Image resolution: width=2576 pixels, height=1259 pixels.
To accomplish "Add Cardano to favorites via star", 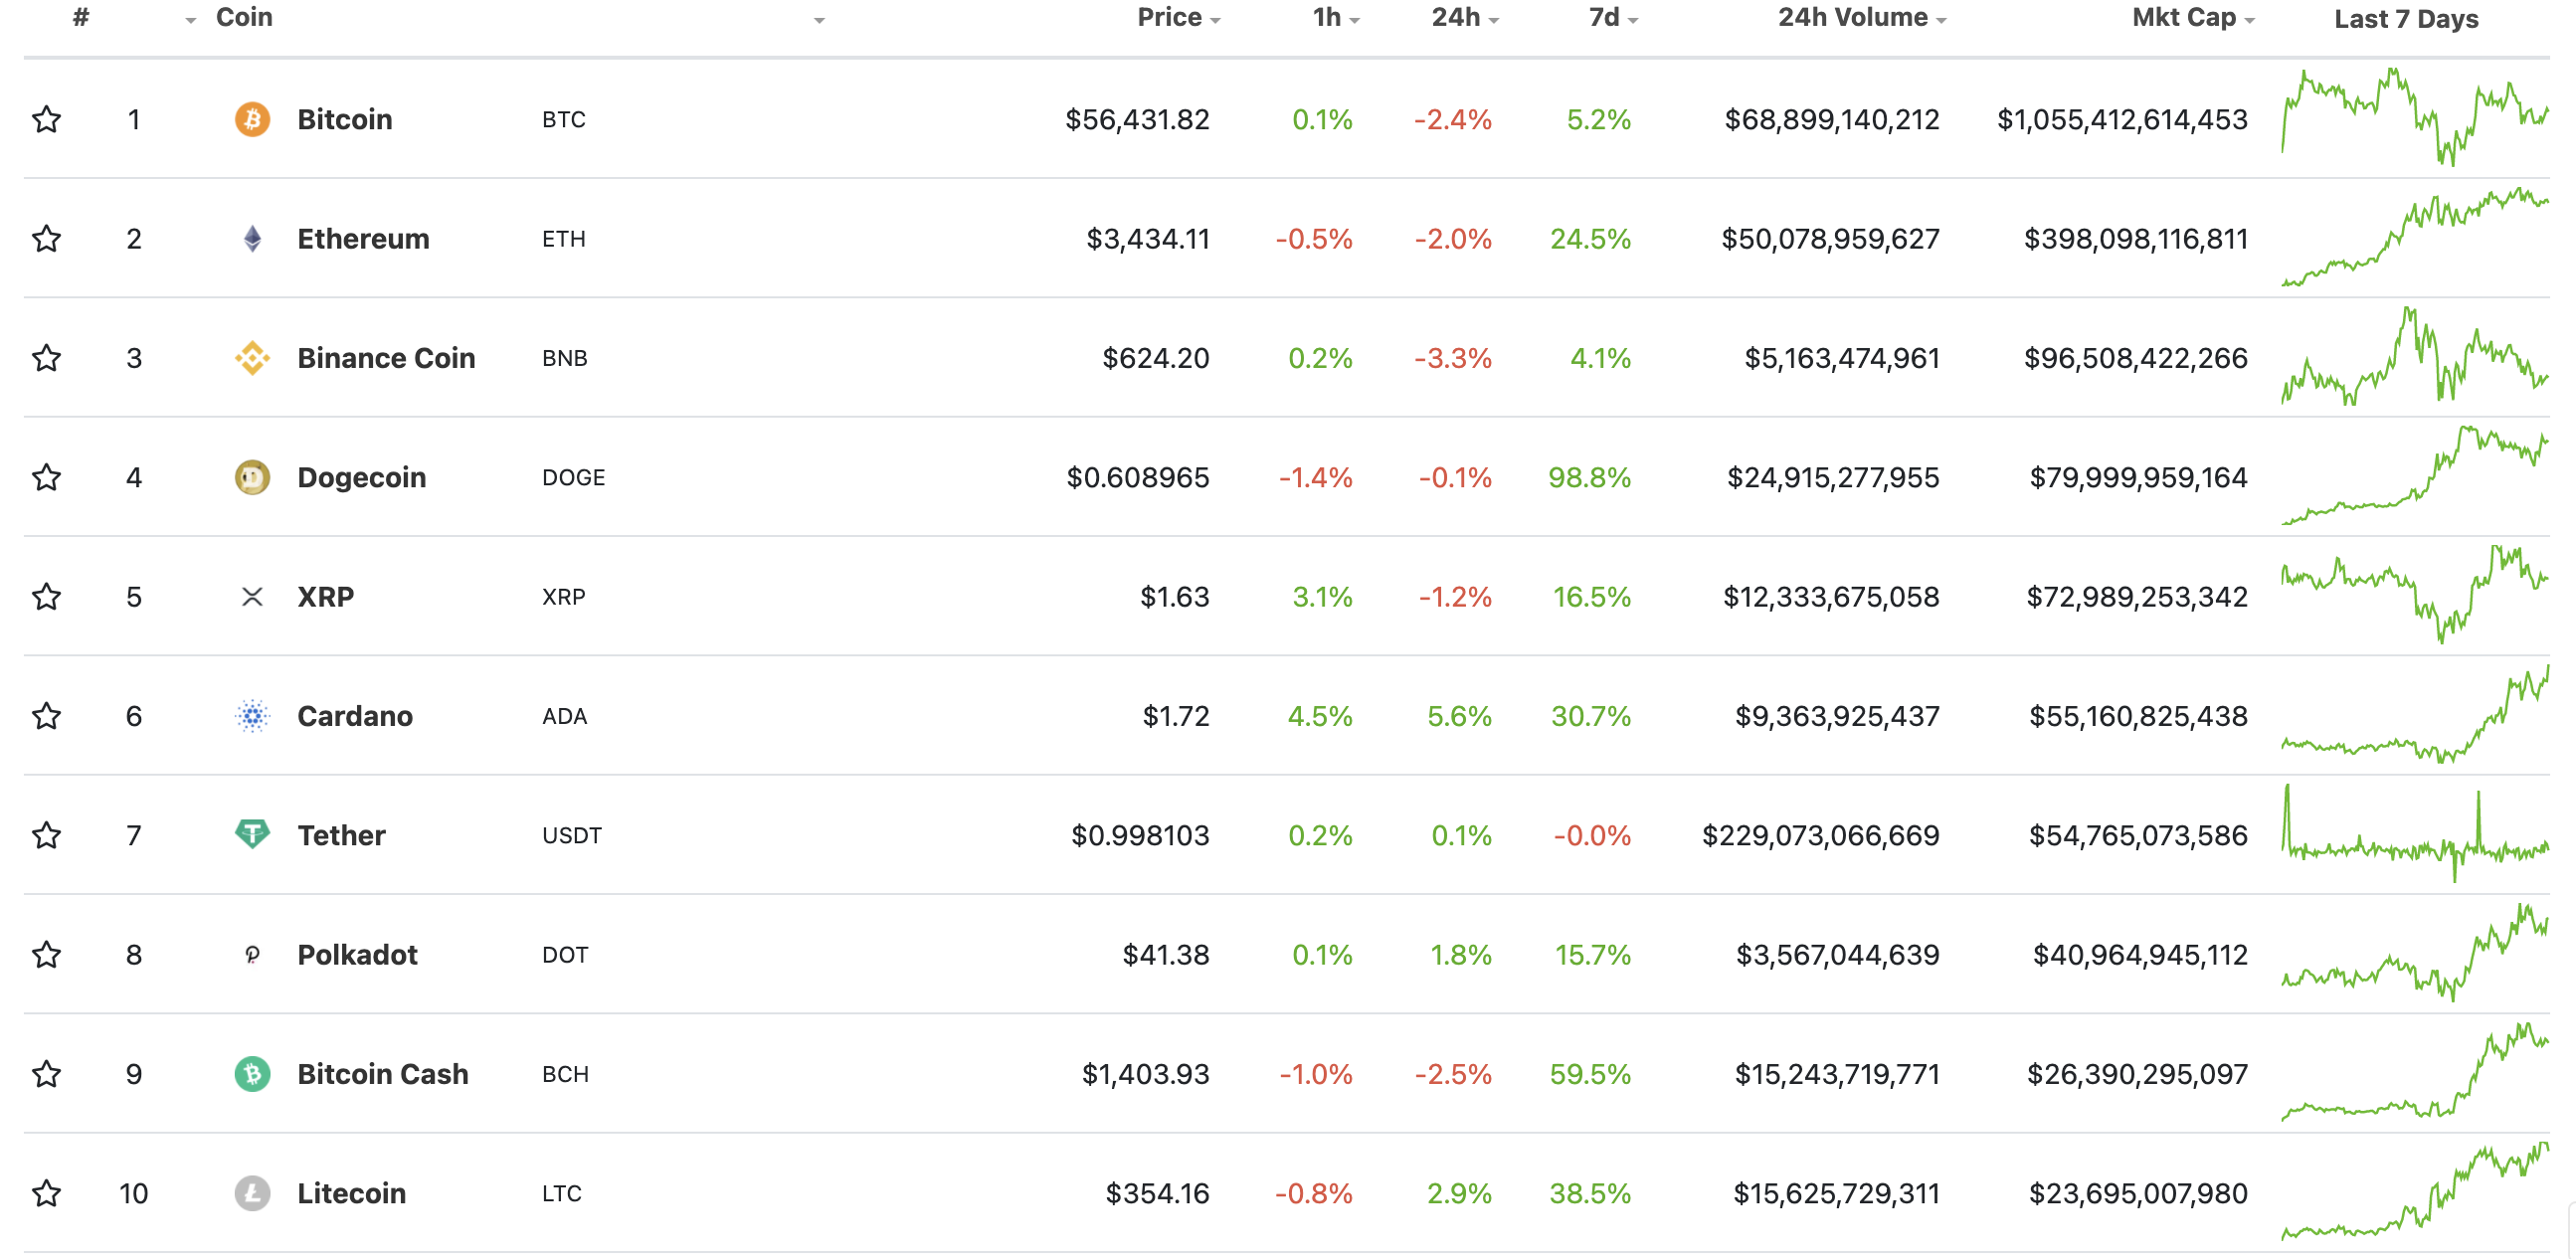I will pos(46,715).
